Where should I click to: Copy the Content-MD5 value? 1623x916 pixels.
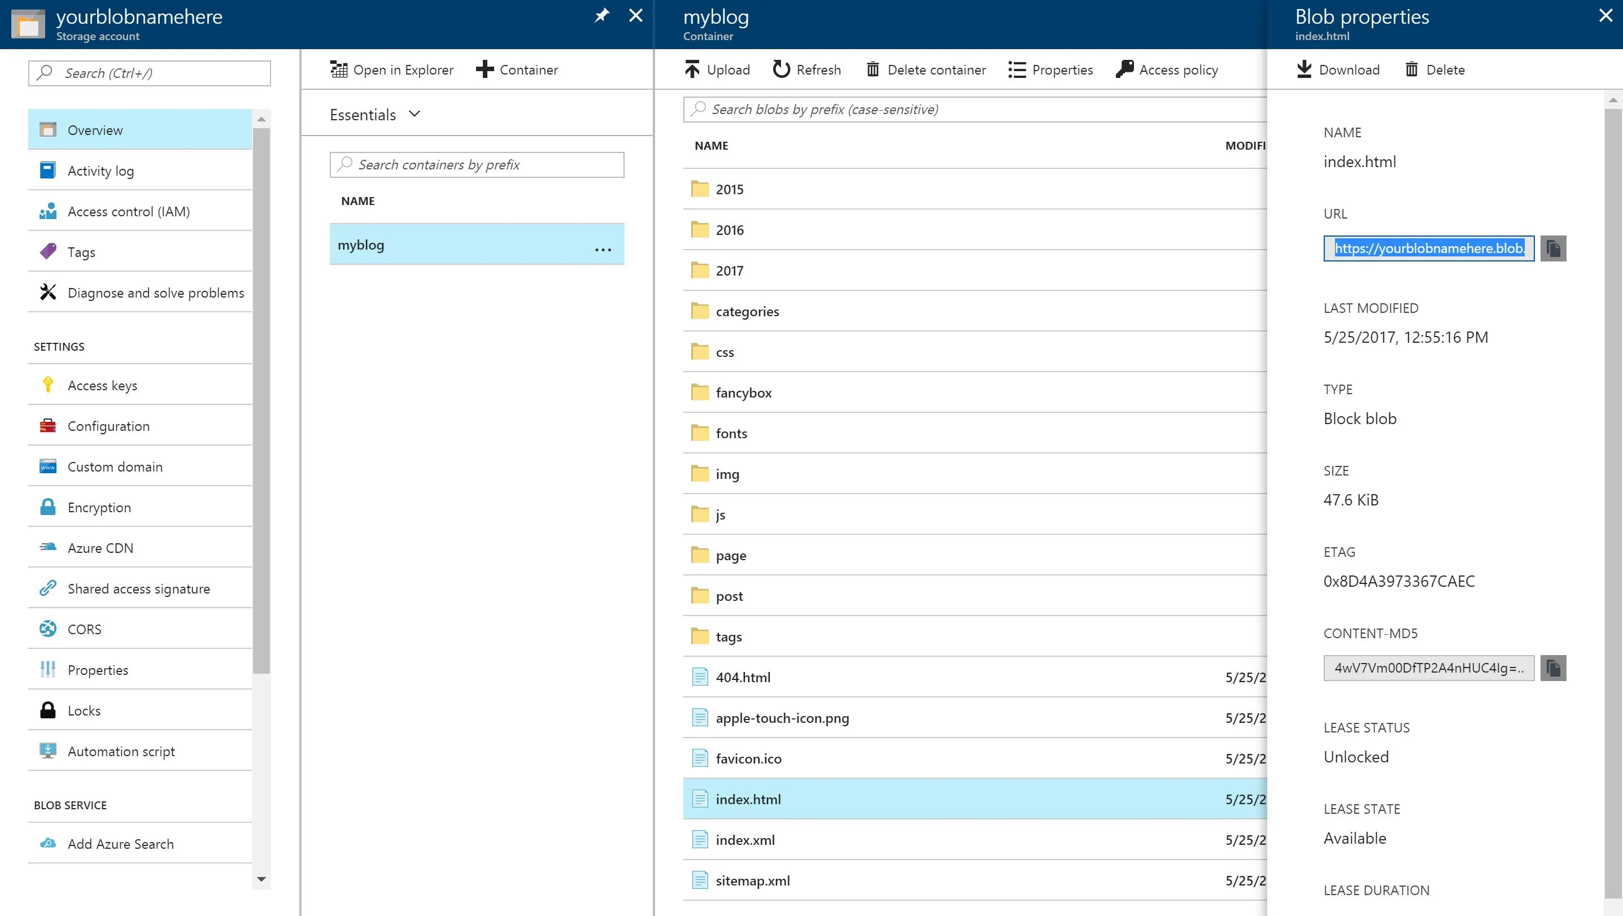[1553, 668]
